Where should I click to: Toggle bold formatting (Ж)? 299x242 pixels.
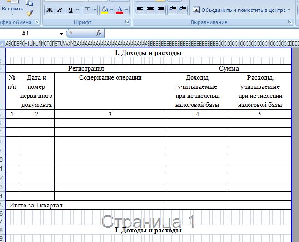click(x=50, y=10)
